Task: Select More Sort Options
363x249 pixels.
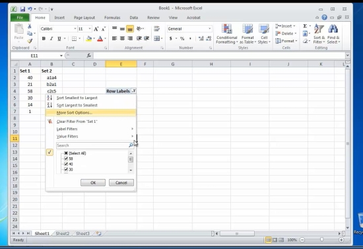Action: point(91,112)
